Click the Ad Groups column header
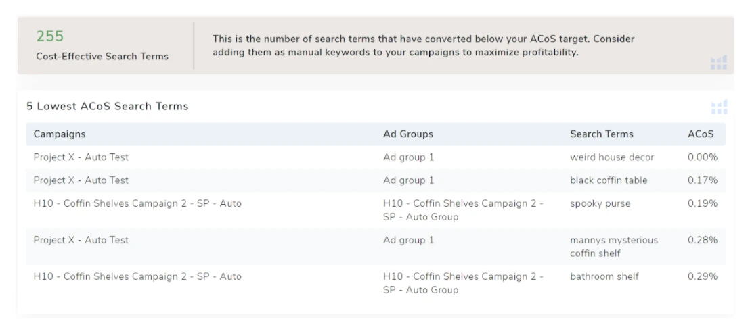750x319 pixels. pyautogui.click(x=407, y=134)
